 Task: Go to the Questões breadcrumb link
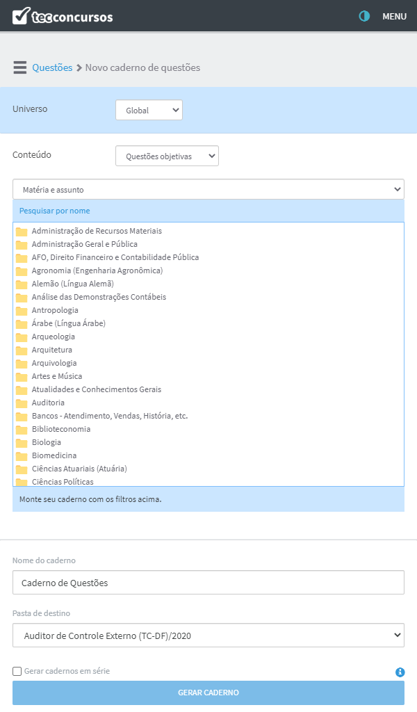click(52, 67)
